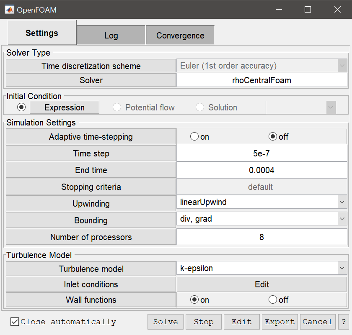
Task: Click the Cancel button
Action: 318,322
